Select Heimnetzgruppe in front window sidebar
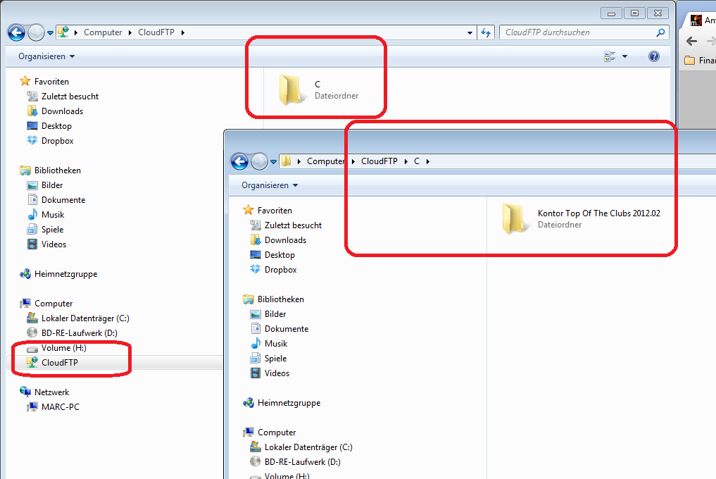716x479 pixels. (282, 403)
